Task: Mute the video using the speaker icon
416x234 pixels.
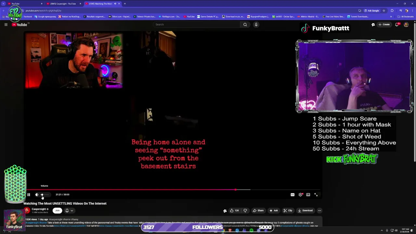Action: (x=37, y=195)
